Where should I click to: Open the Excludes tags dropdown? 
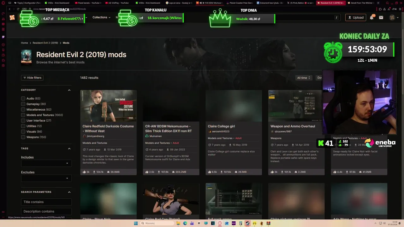click(46, 178)
